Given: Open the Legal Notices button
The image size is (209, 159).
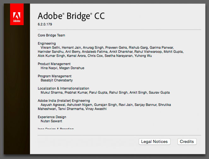Looking at the screenshot, I should (154, 142).
